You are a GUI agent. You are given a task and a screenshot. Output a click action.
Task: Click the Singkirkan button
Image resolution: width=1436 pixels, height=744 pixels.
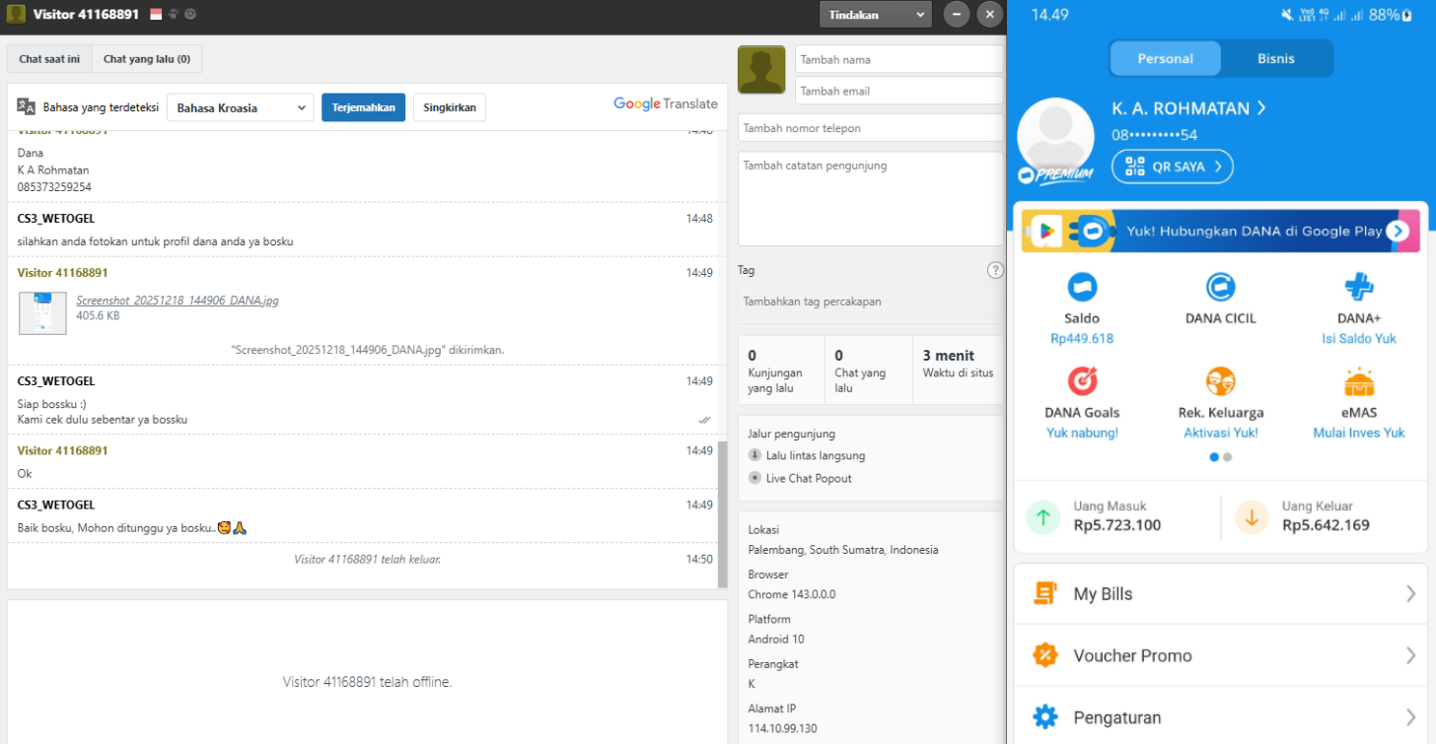(450, 107)
